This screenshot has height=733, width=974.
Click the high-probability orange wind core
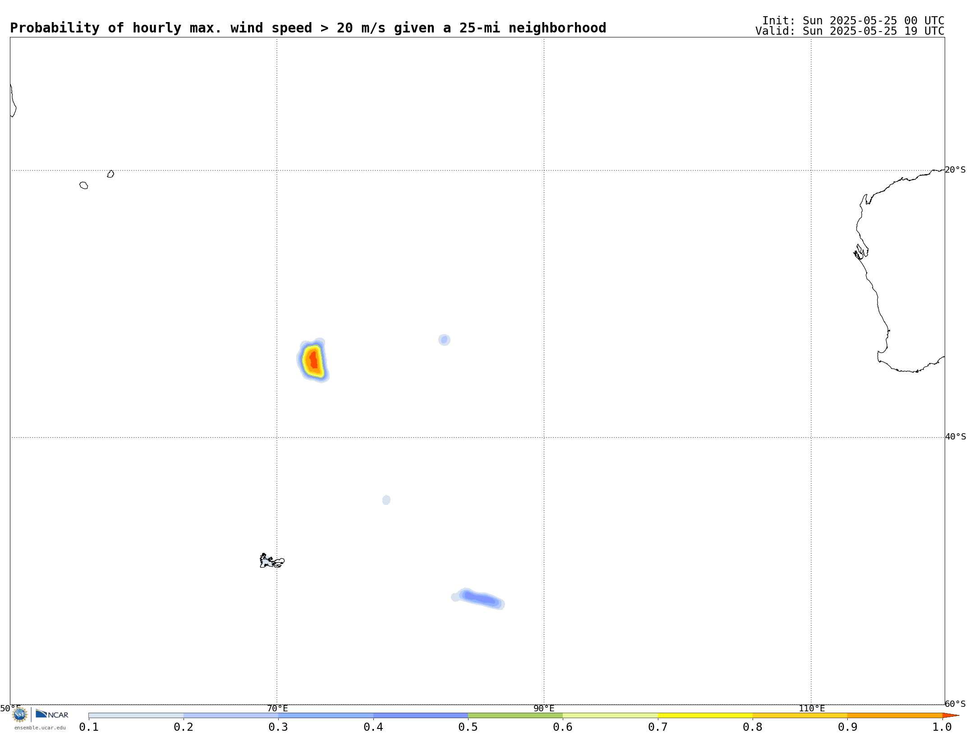313,360
